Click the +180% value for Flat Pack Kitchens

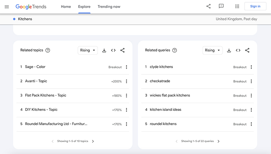click(117, 96)
